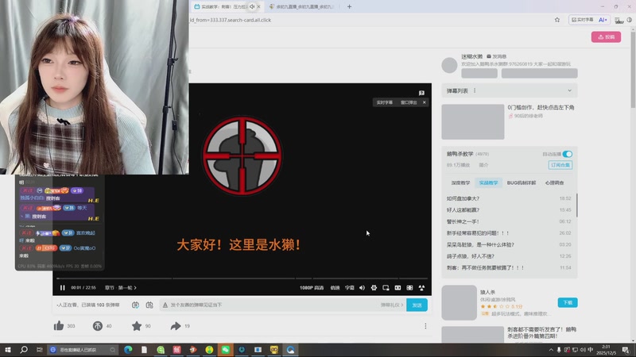The height and width of the screenshot is (357, 636).
Task: Open WeChat from taskbar
Action: click(226, 350)
